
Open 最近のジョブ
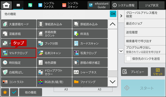pyautogui.click(x=145, y=23)
